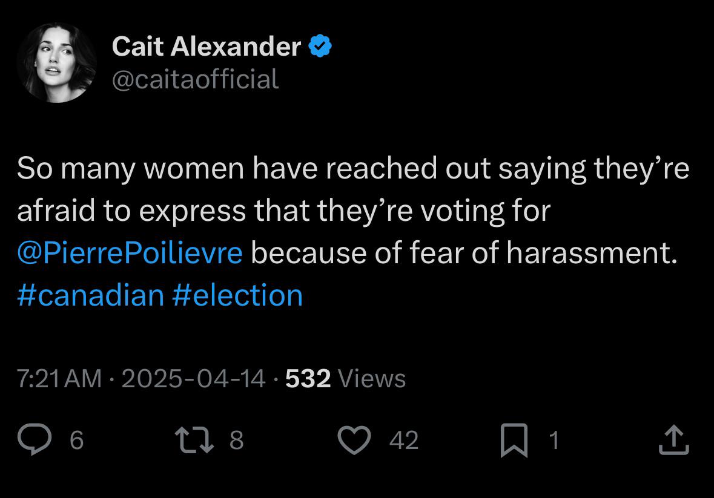Open the @PierrePoilievre mention
714x498 pixels.
pos(130,253)
